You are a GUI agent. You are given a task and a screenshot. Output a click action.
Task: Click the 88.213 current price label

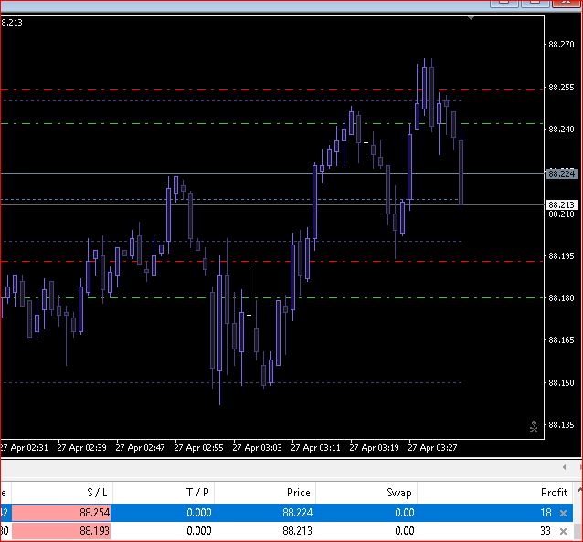pos(560,204)
